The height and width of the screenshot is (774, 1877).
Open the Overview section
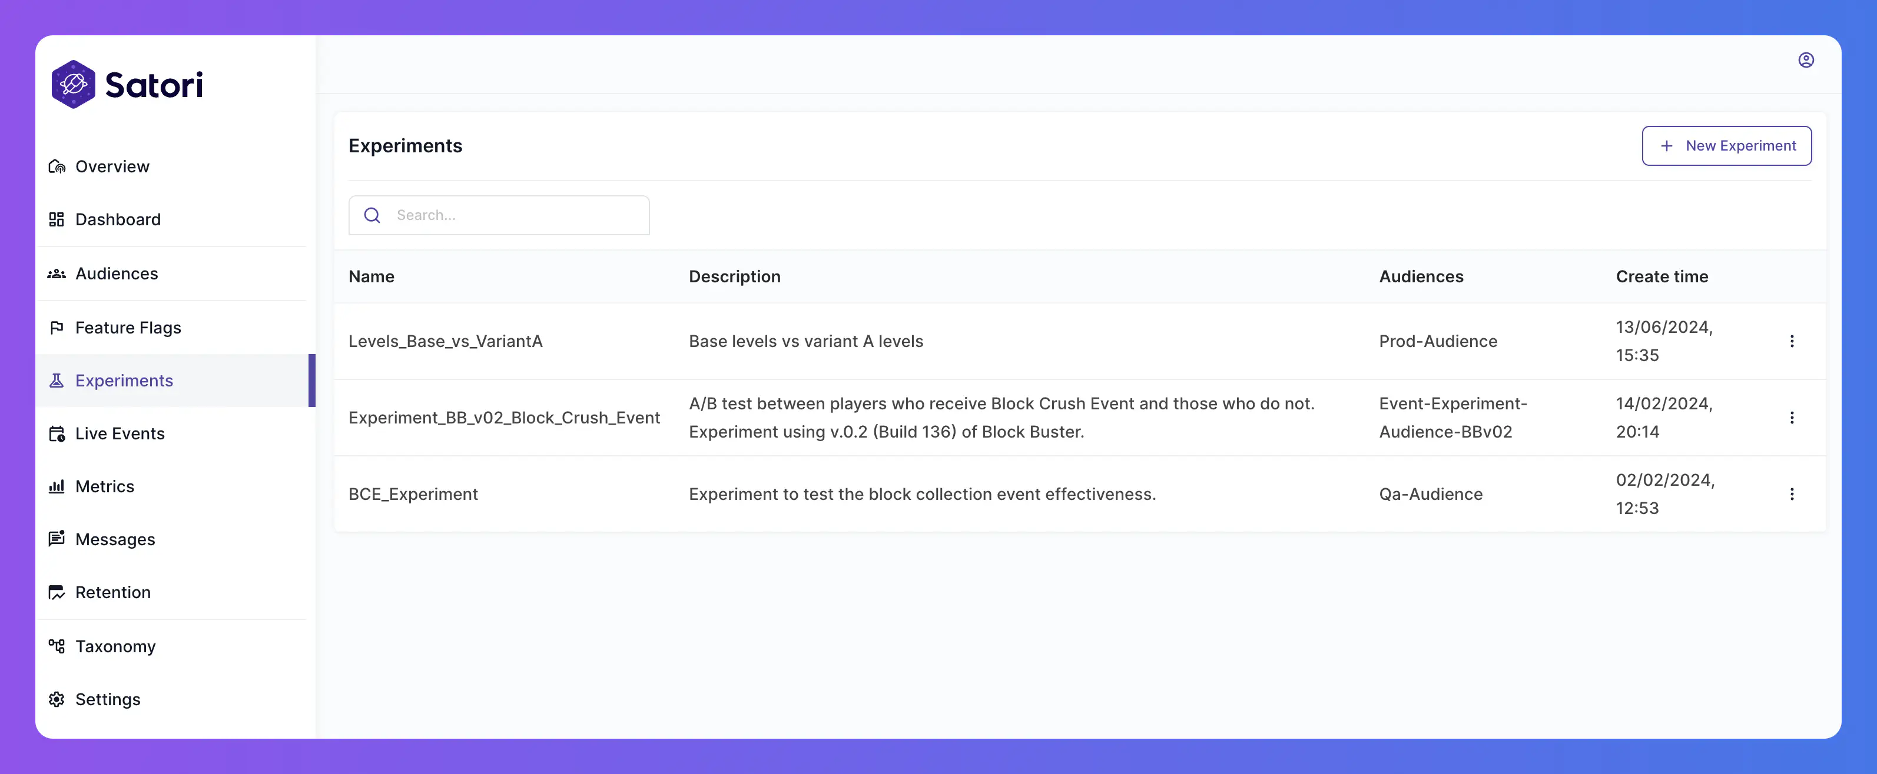(112, 166)
